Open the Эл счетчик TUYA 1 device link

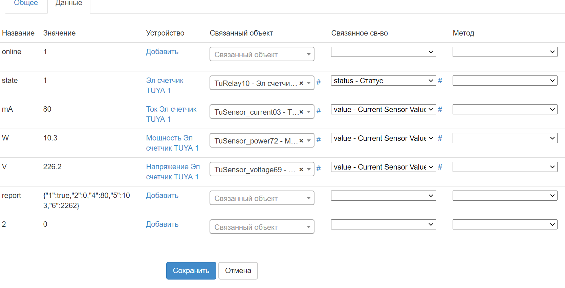(165, 86)
